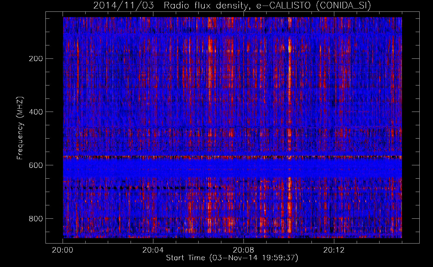
Task: Click the '20:00' time tick label
Action: point(63,250)
